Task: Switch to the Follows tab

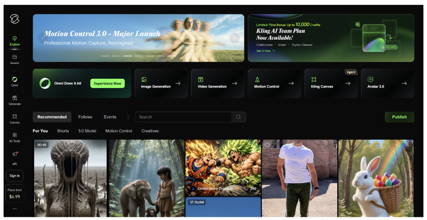Action: 85,117
